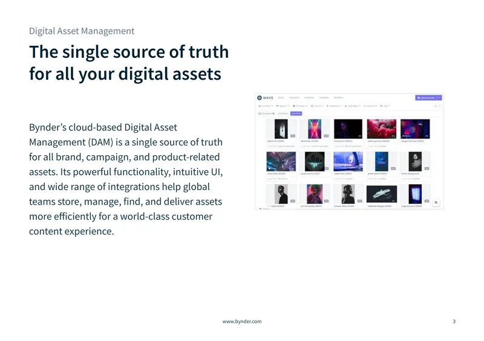484x341 pixels.
Task: Click the www.bynder.com footer link
Action: click(x=242, y=322)
